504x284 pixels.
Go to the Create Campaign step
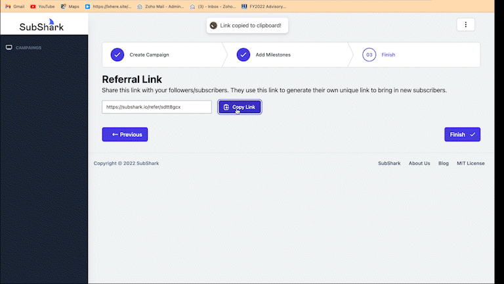[149, 55]
